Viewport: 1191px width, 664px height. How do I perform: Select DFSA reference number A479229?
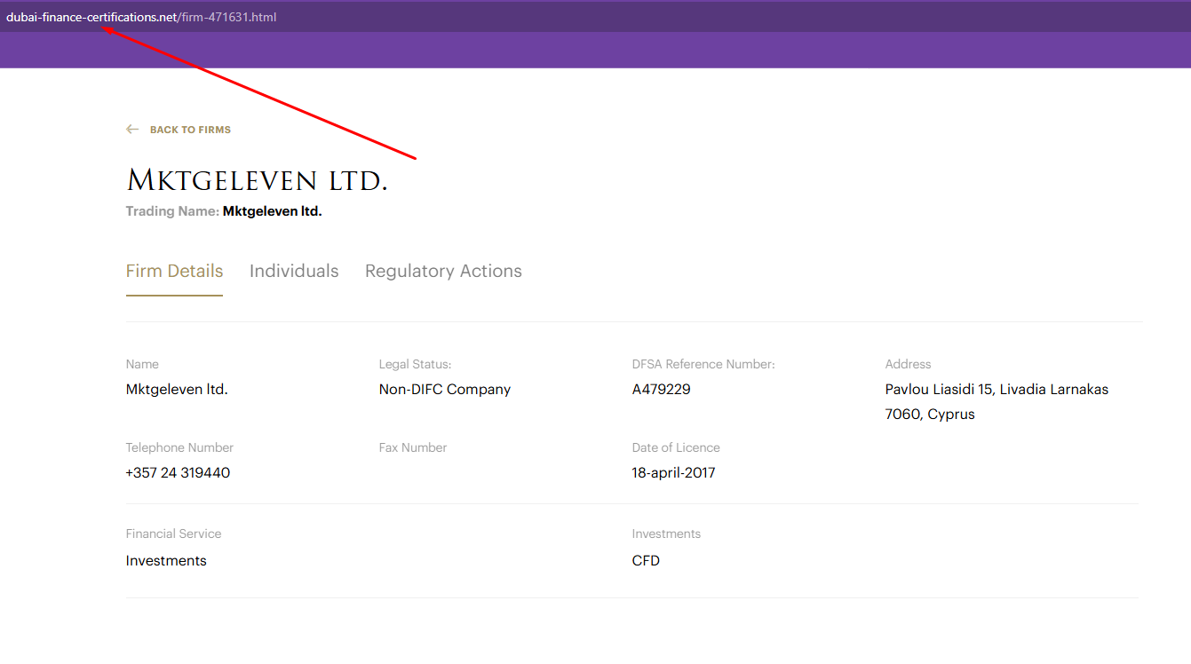point(661,389)
